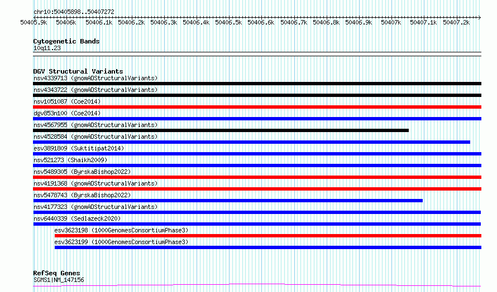The width and height of the screenshot is (497, 292).
Task: Select nsv4191368 gnomAD variant label
Action: 95,183
